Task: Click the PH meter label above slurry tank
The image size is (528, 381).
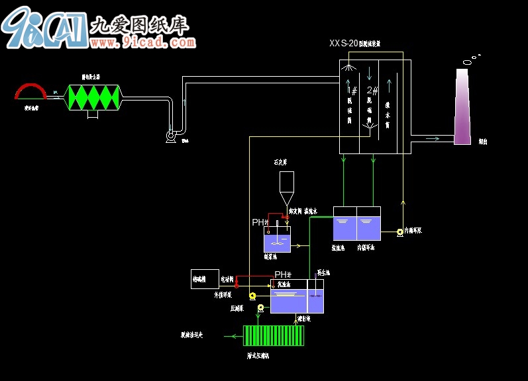Action: pos(260,222)
